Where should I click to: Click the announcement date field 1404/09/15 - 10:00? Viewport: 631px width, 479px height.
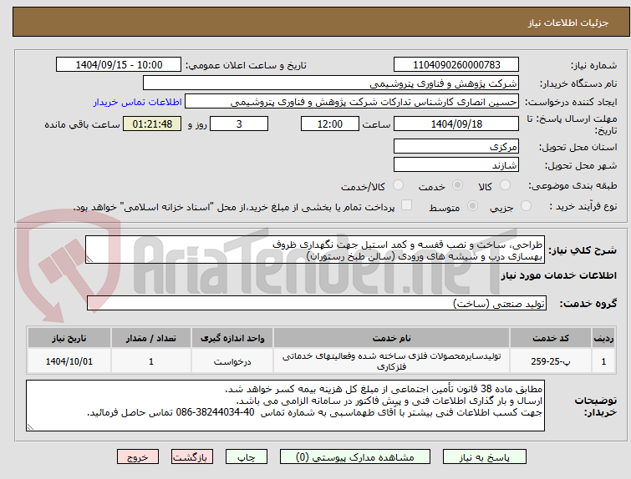click(119, 65)
